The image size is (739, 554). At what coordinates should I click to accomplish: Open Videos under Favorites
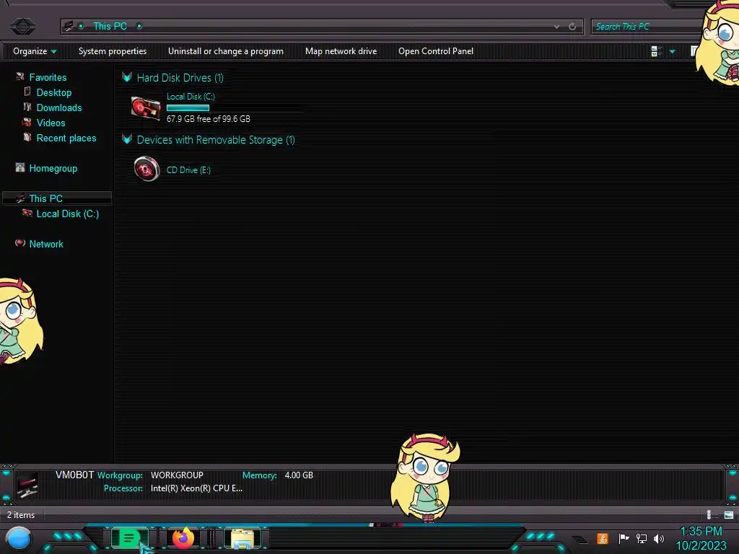(x=51, y=123)
